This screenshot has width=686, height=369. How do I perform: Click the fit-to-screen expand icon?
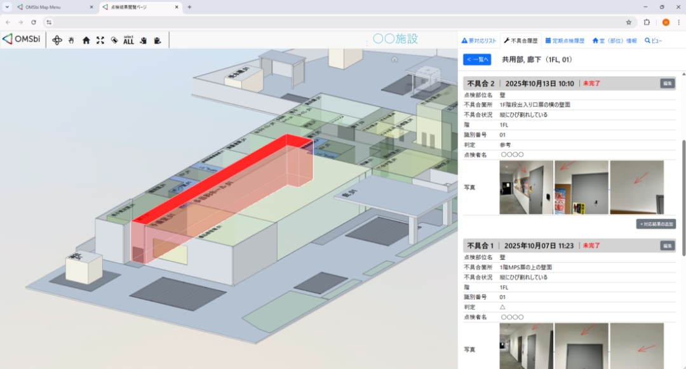[x=100, y=40]
